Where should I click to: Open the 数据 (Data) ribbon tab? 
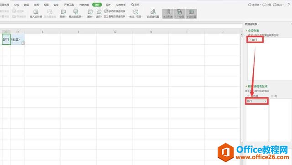pyautogui.click(x=26, y=5)
